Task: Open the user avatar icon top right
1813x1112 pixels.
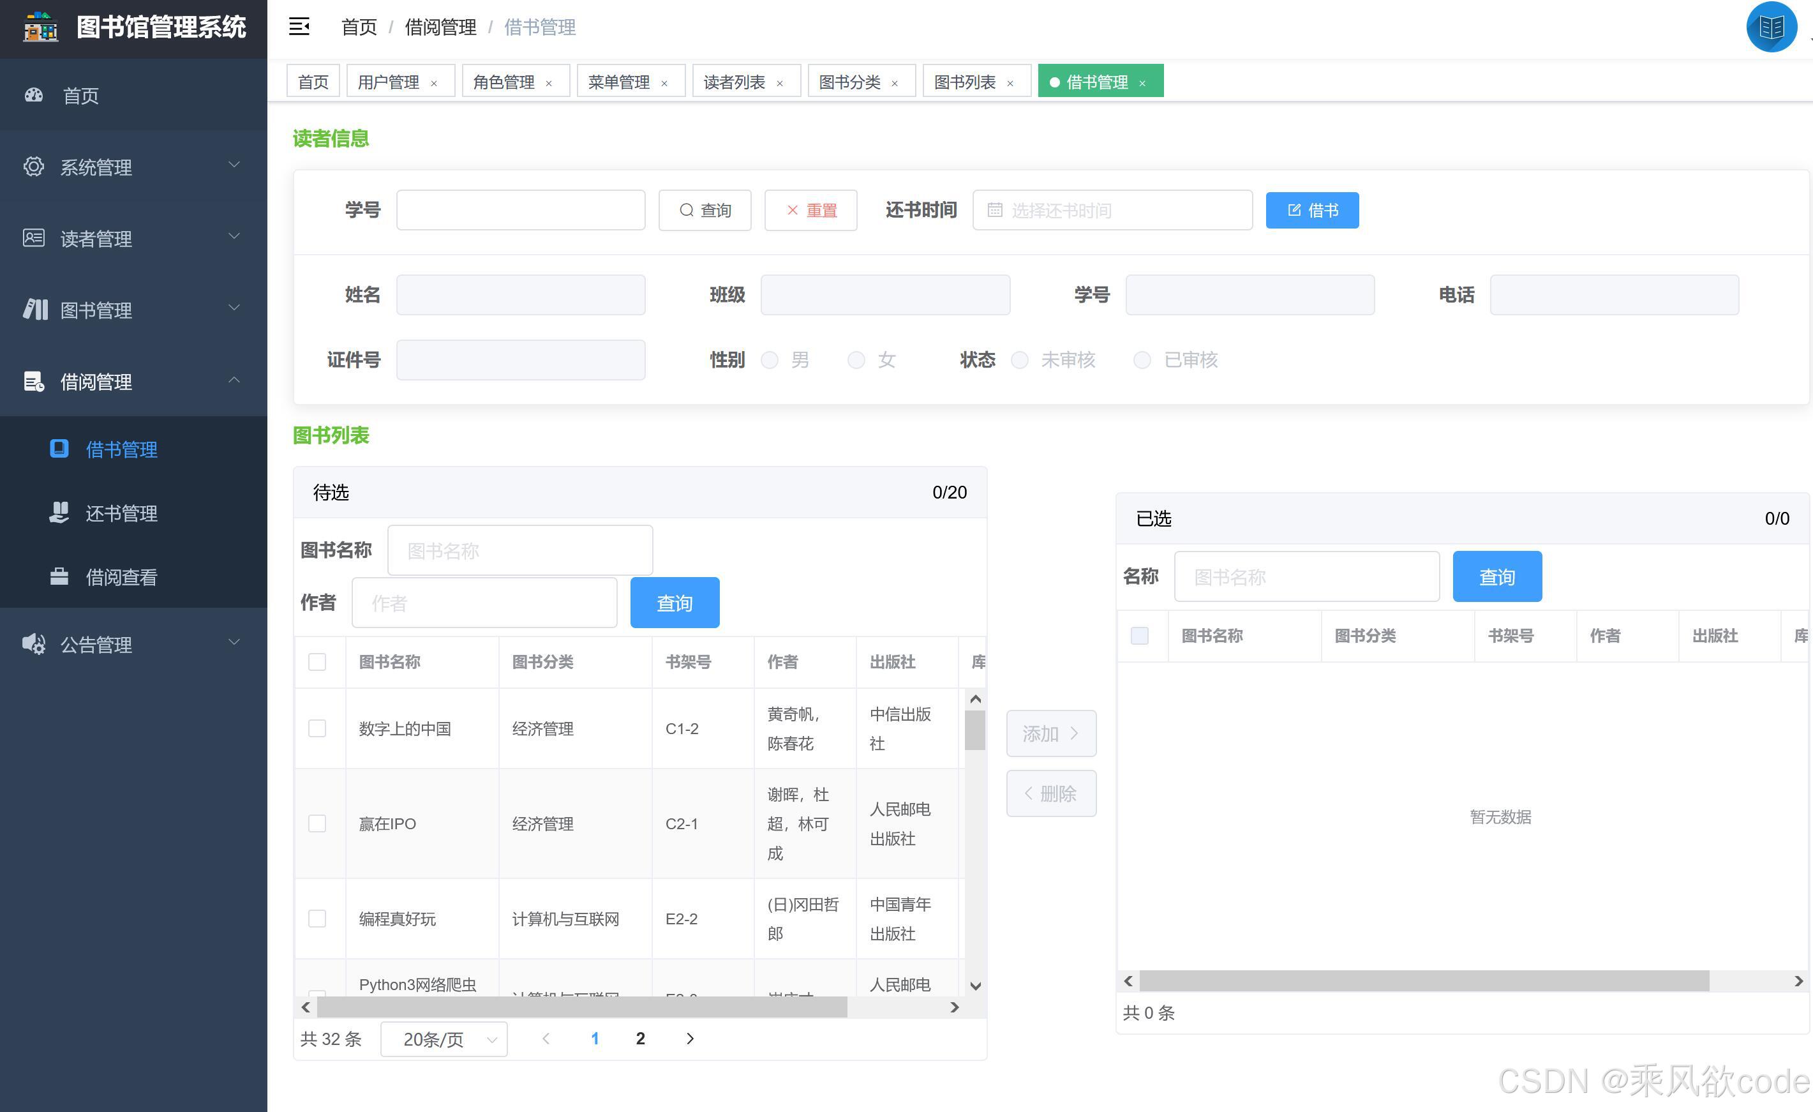Action: 1771,27
